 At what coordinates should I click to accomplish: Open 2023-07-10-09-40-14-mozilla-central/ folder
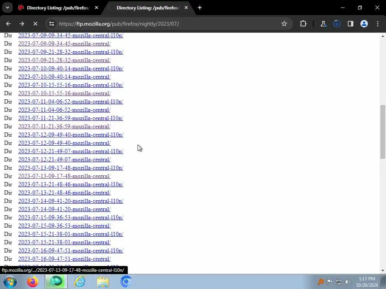64,77
